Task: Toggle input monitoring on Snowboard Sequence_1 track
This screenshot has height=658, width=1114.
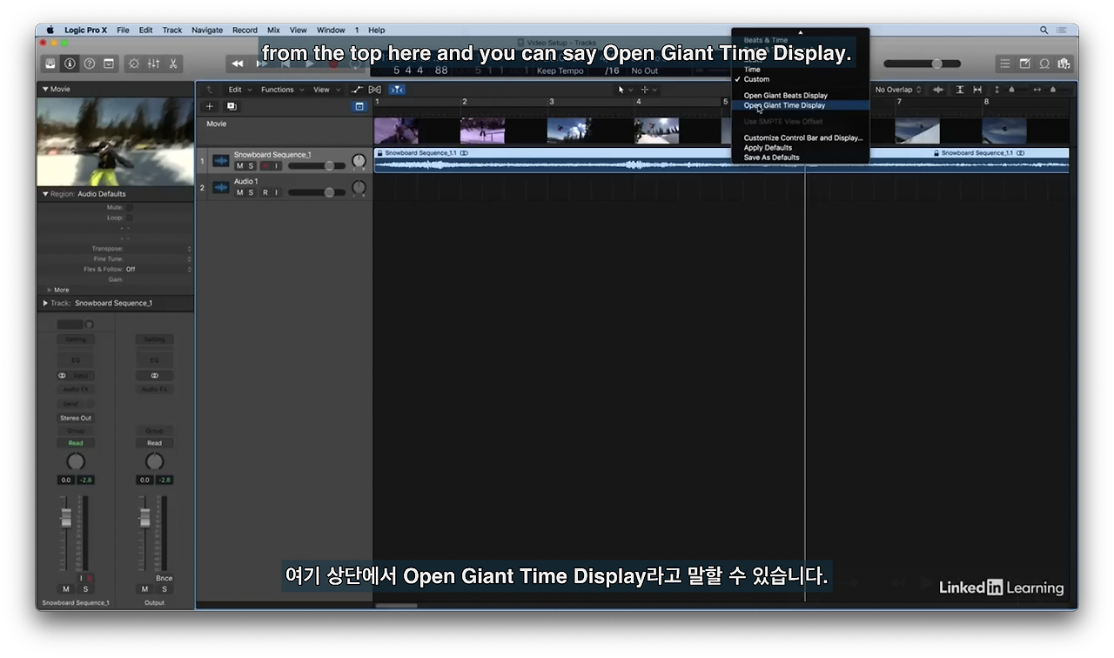Action: click(277, 166)
